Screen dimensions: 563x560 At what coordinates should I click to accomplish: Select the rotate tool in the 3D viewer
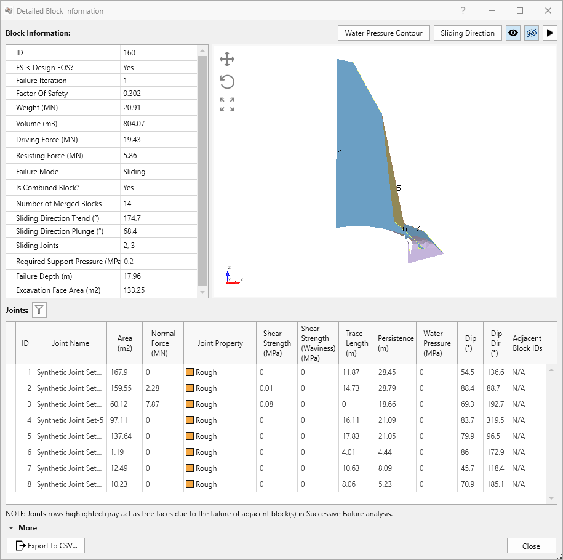point(227,82)
